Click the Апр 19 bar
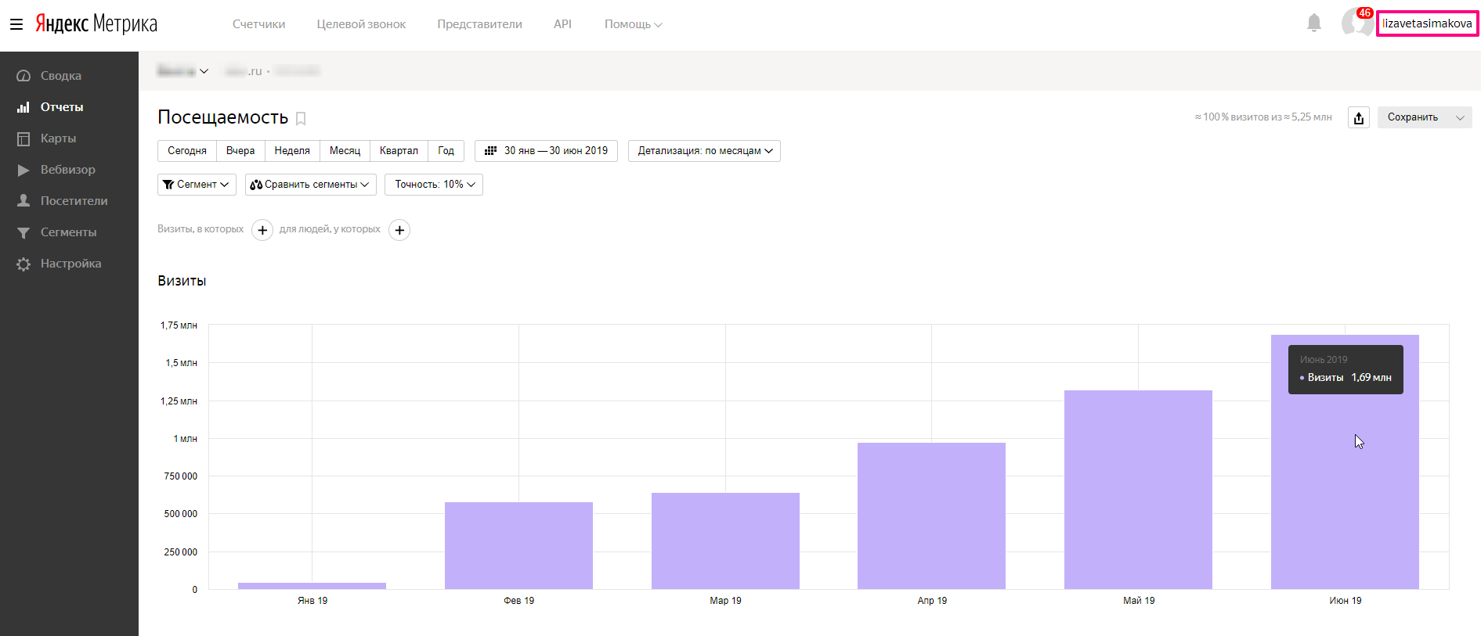Image resolution: width=1481 pixels, height=636 pixels. pos(931,516)
